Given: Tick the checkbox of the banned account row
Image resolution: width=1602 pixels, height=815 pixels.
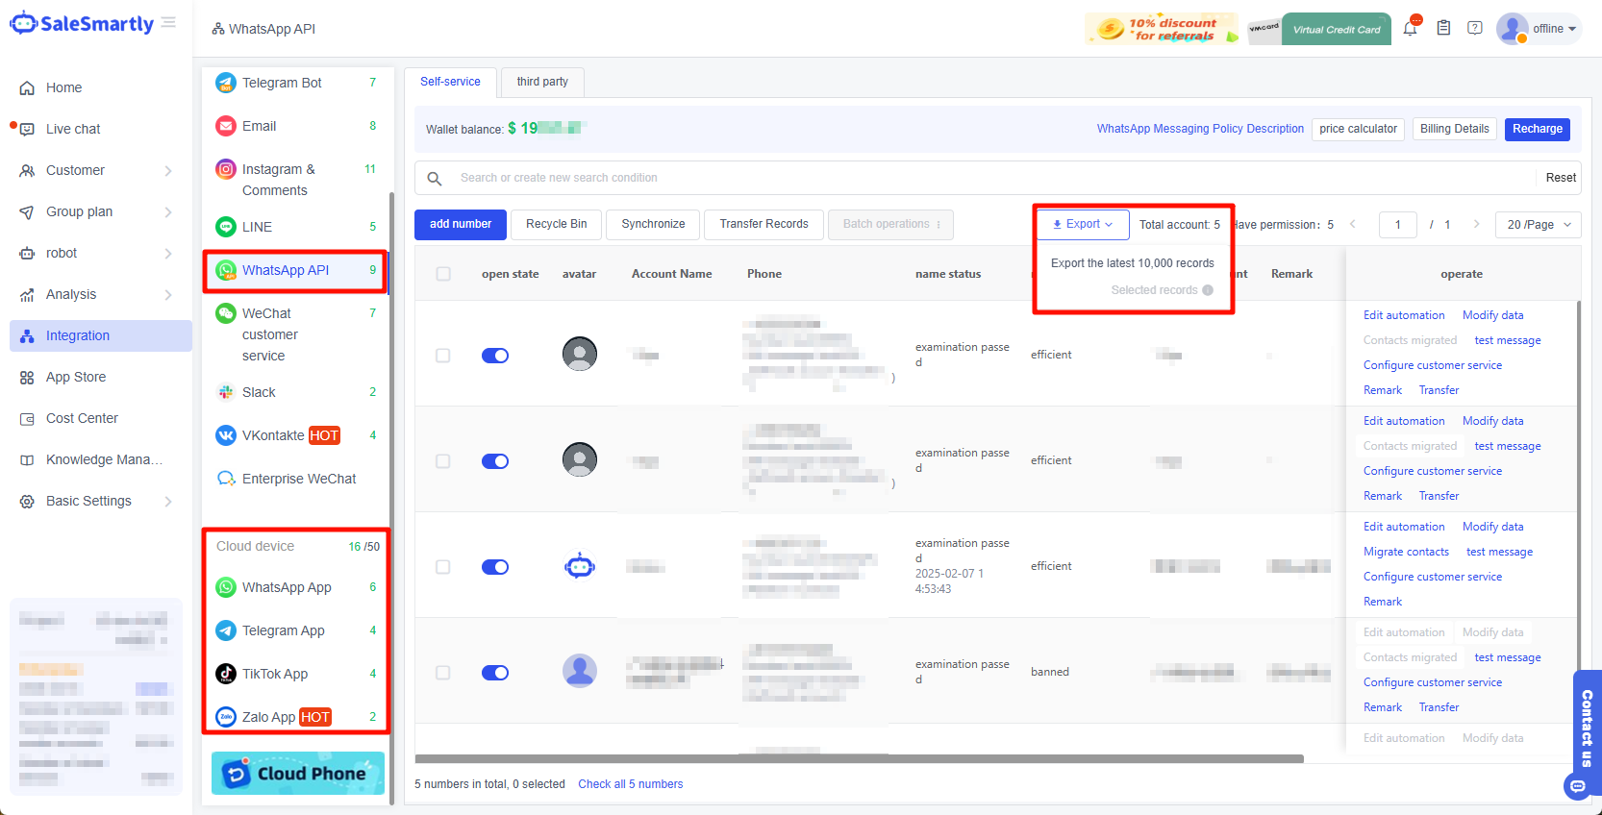Looking at the screenshot, I should click(x=443, y=673).
